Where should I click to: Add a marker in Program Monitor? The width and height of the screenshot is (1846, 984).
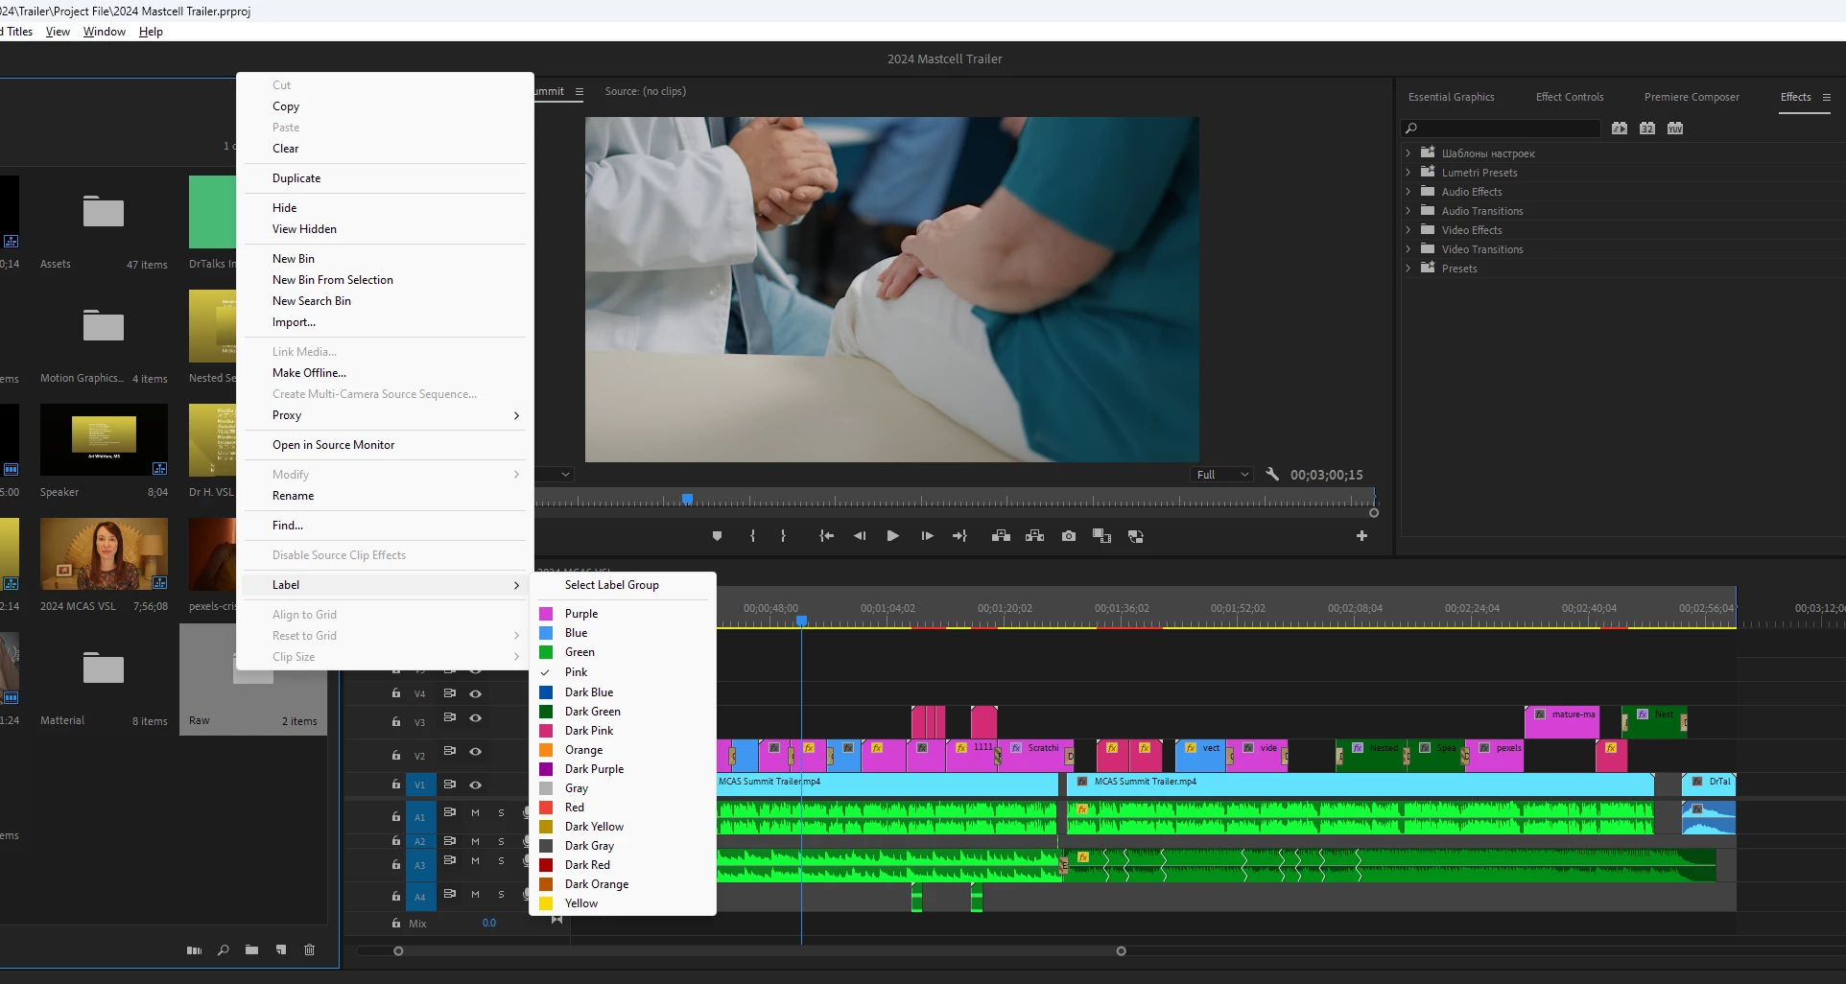coord(717,536)
